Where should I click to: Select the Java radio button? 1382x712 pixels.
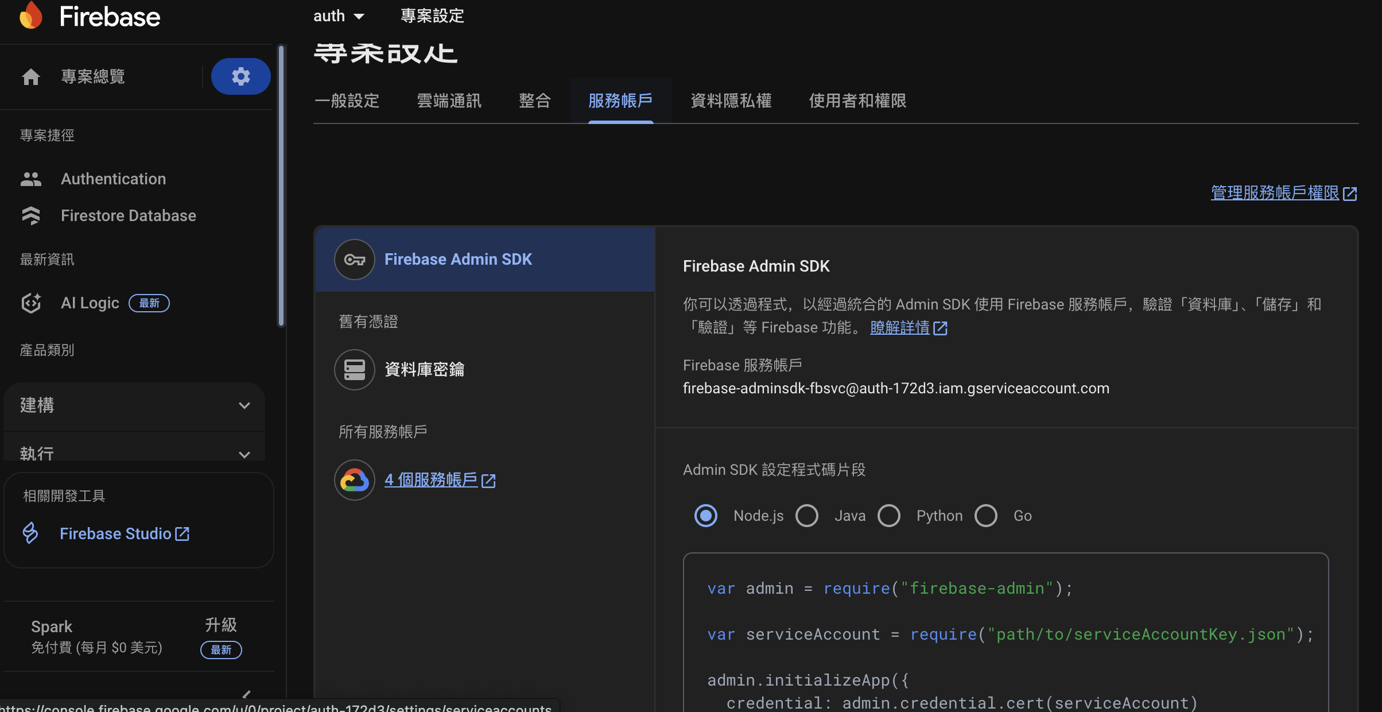(807, 516)
